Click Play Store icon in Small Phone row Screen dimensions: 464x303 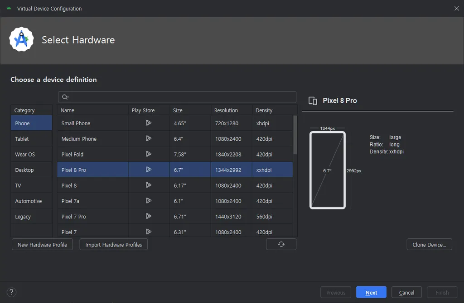149,123
